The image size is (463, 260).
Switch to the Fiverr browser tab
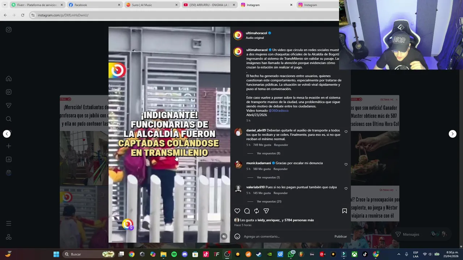[37, 5]
